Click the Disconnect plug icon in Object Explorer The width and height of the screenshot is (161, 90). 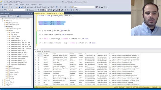(x=11, y=16)
